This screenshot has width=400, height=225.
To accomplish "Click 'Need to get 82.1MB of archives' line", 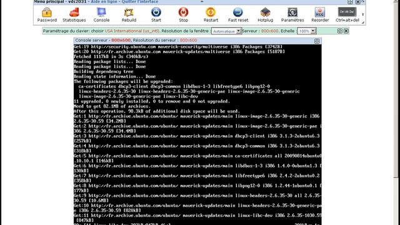I will [112, 106].
